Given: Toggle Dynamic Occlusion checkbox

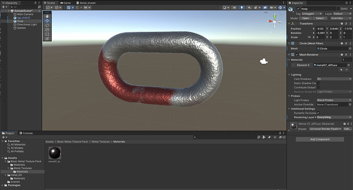Looking at the screenshot, I should click(318, 113).
